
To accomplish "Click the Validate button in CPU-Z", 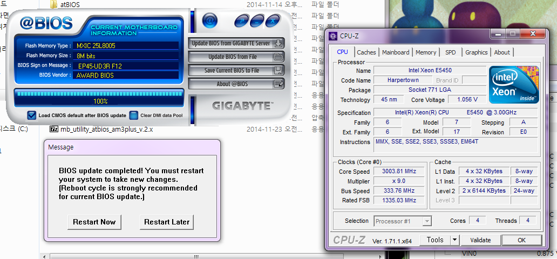I will [x=480, y=240].
